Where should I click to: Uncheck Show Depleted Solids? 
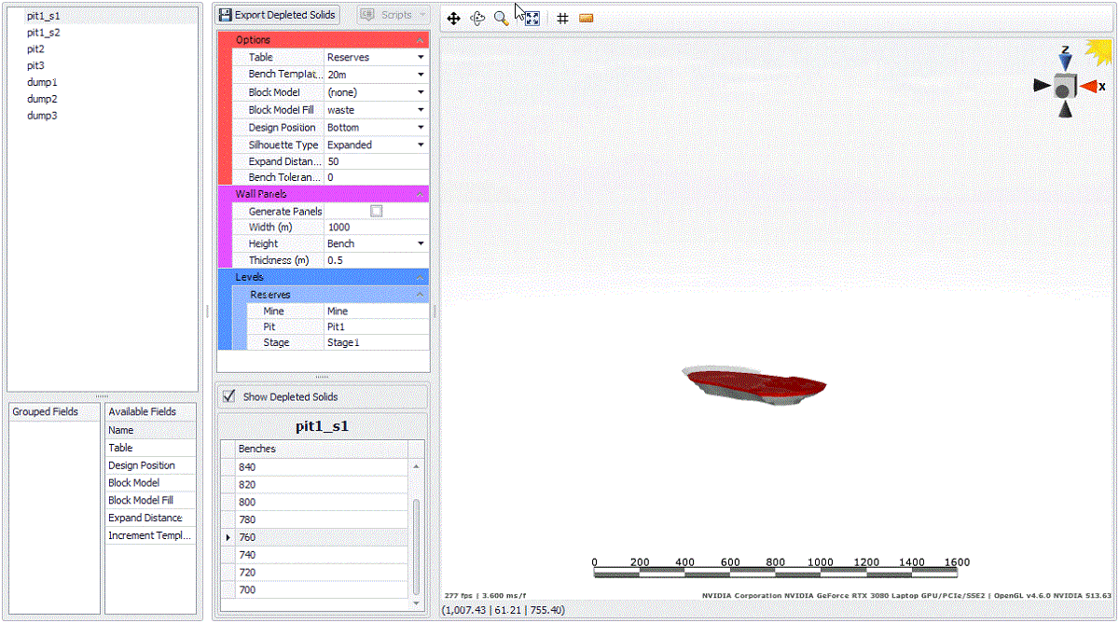point(229,396)
